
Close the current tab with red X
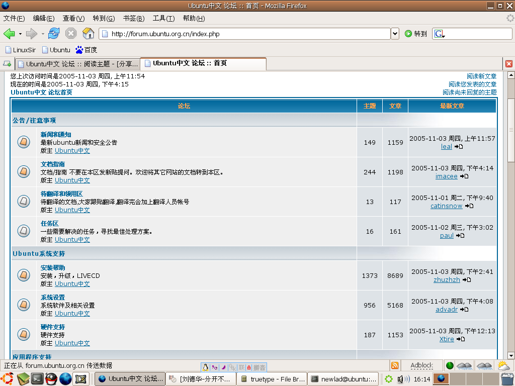click(x=509, y=64)
